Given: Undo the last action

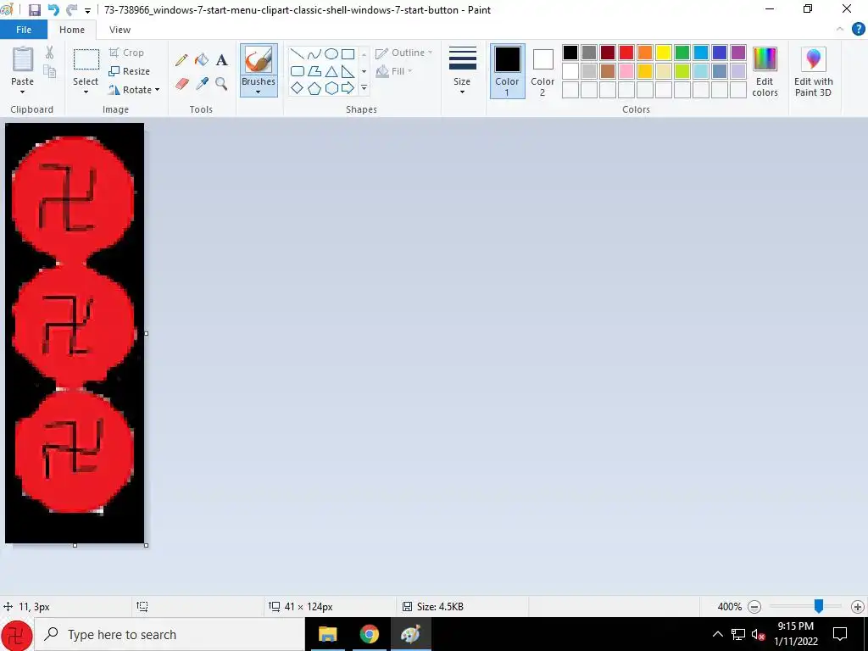Looking at the screenshot, I should [x=53, y=10].
